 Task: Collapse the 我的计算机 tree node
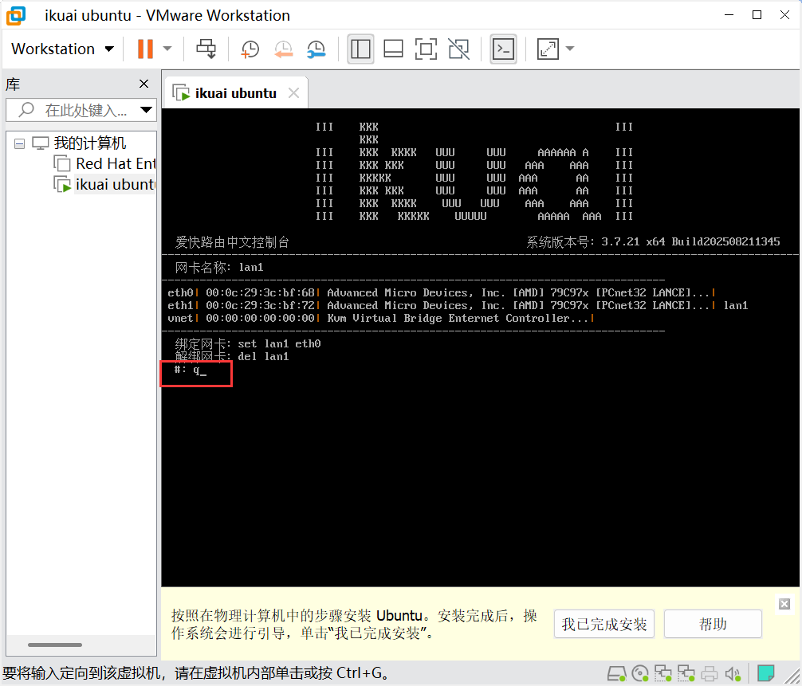point(19,143)
